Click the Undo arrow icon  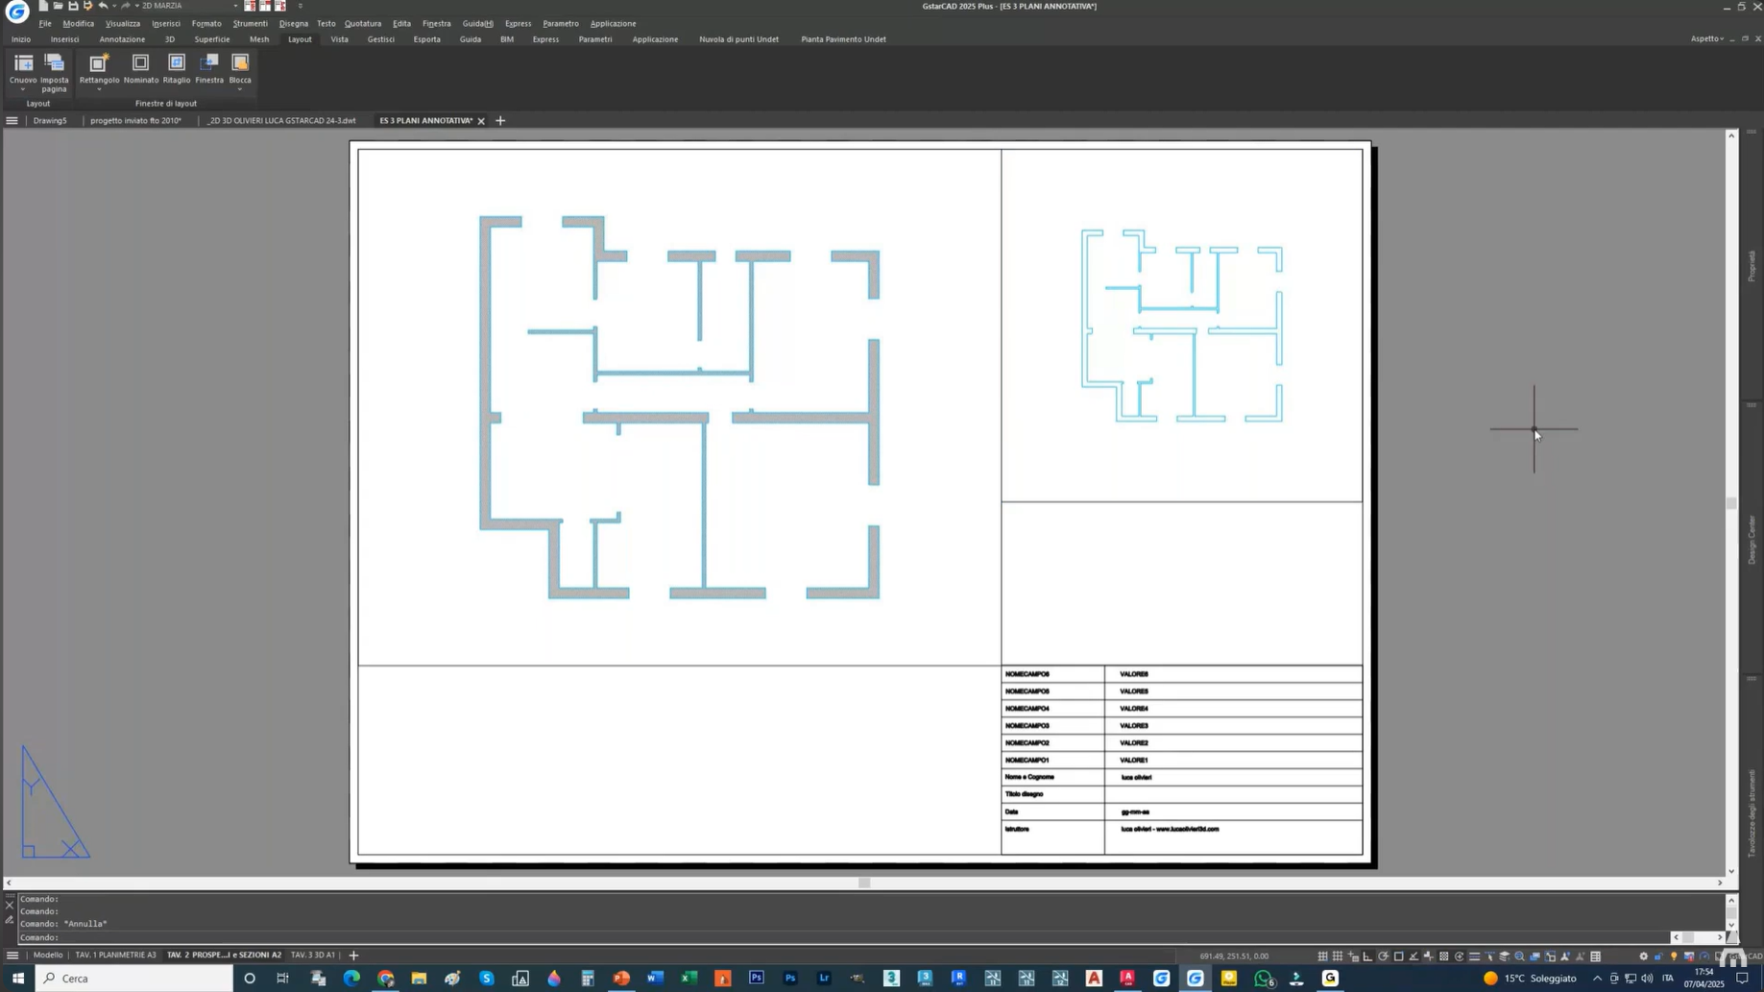click(x=103, y=6)
